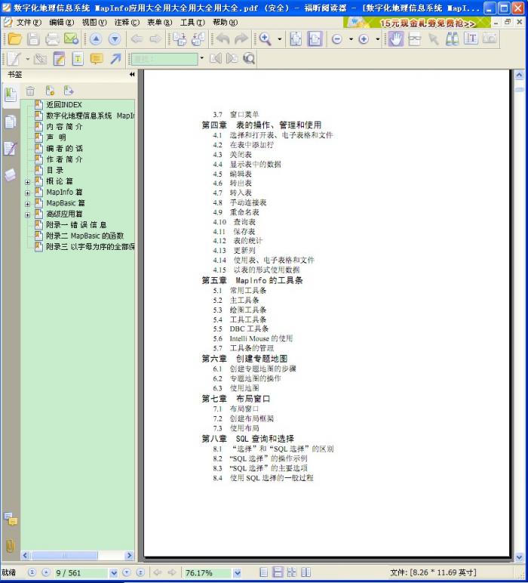Open the 76.17% zoom level dropdown
The image size is (528, 583).
pyautogui.click(x=237, y=572)
